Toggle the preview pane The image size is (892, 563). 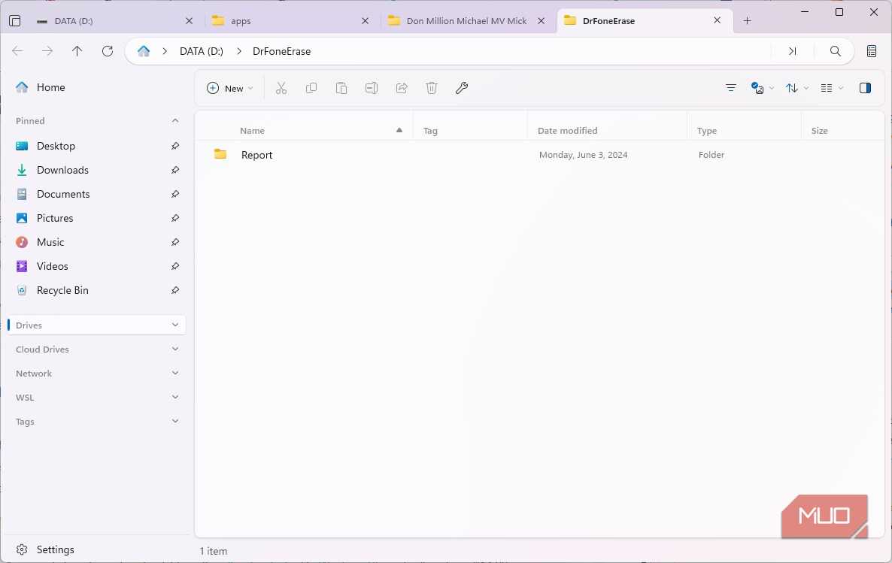click(x=865, y=88)
